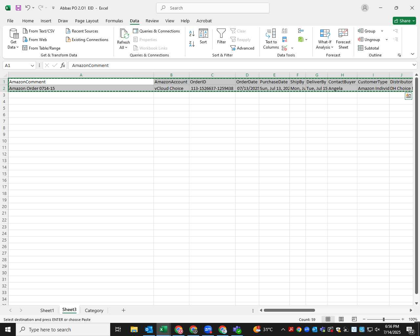Click the Paste Options smart tag
420x336 pixels.
pos(409,96)
